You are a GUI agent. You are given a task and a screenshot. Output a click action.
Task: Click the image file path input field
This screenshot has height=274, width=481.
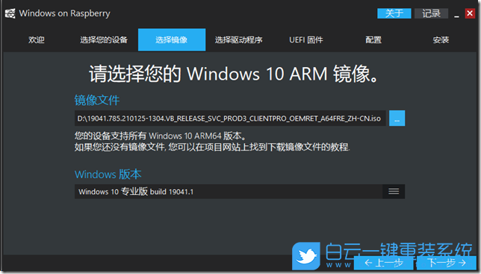pyautogui.click(x=230, y=118)
